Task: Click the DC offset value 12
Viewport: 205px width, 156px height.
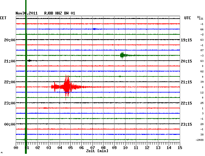Action: coord(202,93)
